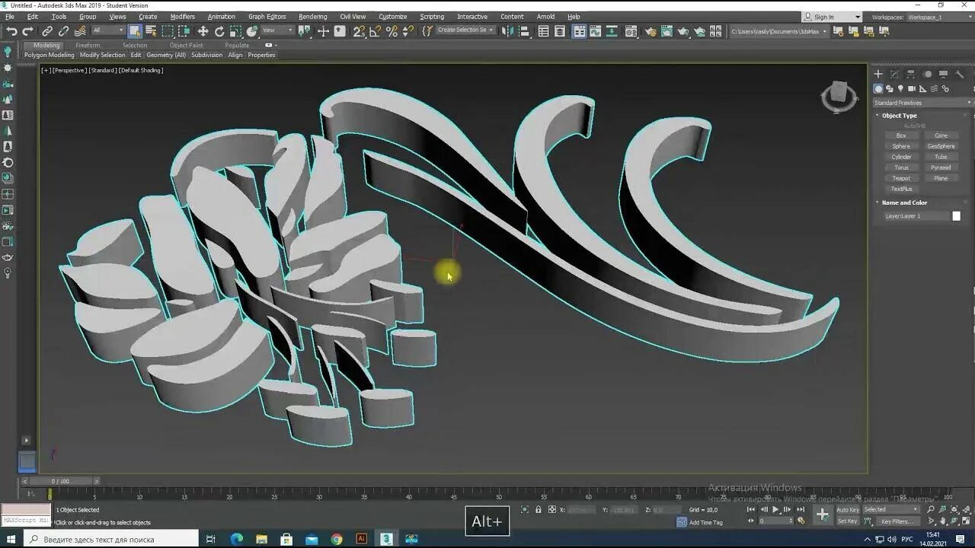Open Select by Name list icon
The height and width of the screenshot is (548, 975).
pyautogui.click(x=151, y=31)
